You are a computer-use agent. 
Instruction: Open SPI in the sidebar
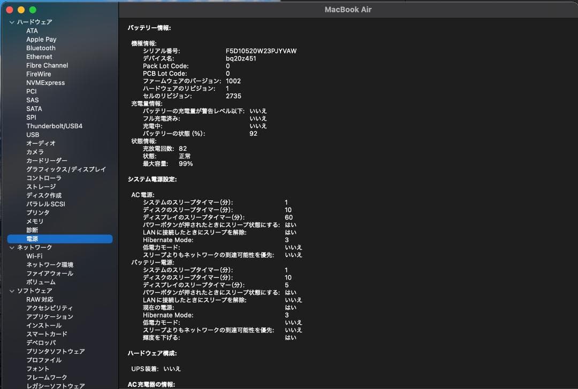[32, 118]
